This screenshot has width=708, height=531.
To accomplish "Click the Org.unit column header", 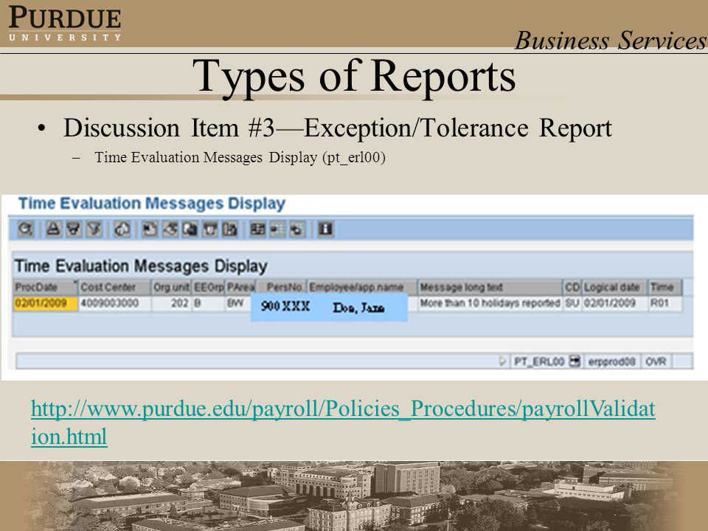I will pyautogui.click(x=172, y=287).
